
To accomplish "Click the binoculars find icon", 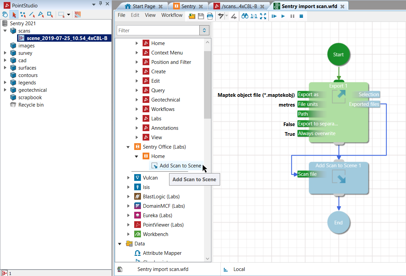I will [x=245, y=16].
